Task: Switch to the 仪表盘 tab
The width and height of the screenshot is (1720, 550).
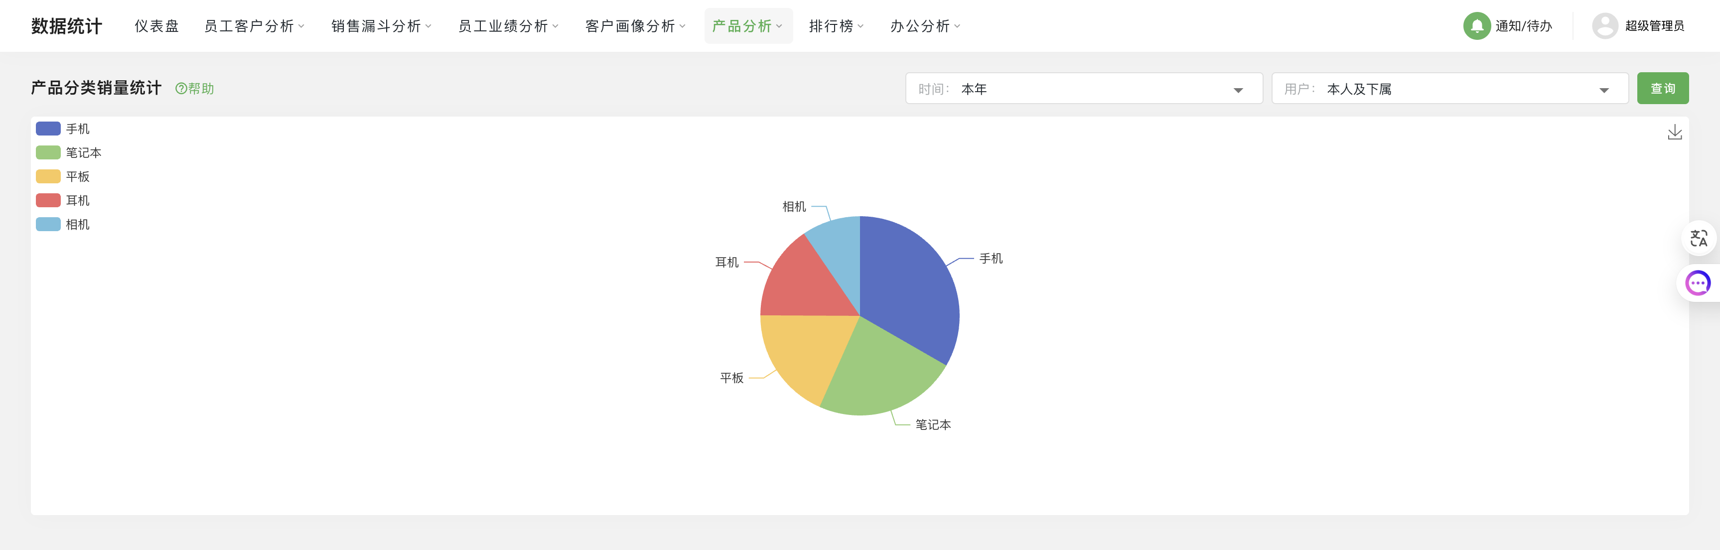Action: [157, 26]
